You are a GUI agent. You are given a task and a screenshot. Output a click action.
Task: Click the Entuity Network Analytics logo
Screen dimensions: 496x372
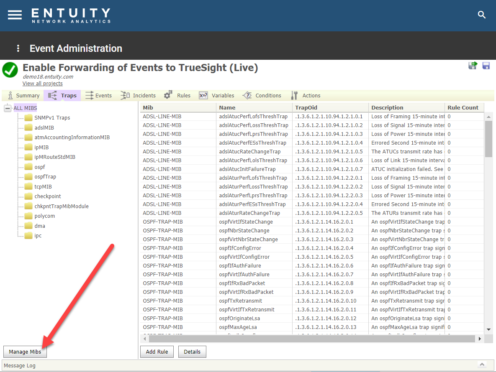point(71,15)
